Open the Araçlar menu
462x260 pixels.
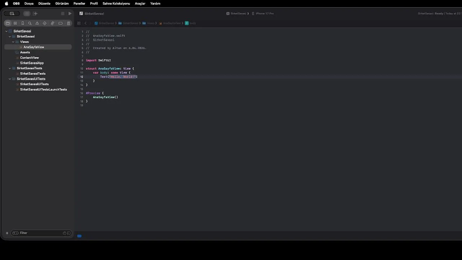(140, 4)
